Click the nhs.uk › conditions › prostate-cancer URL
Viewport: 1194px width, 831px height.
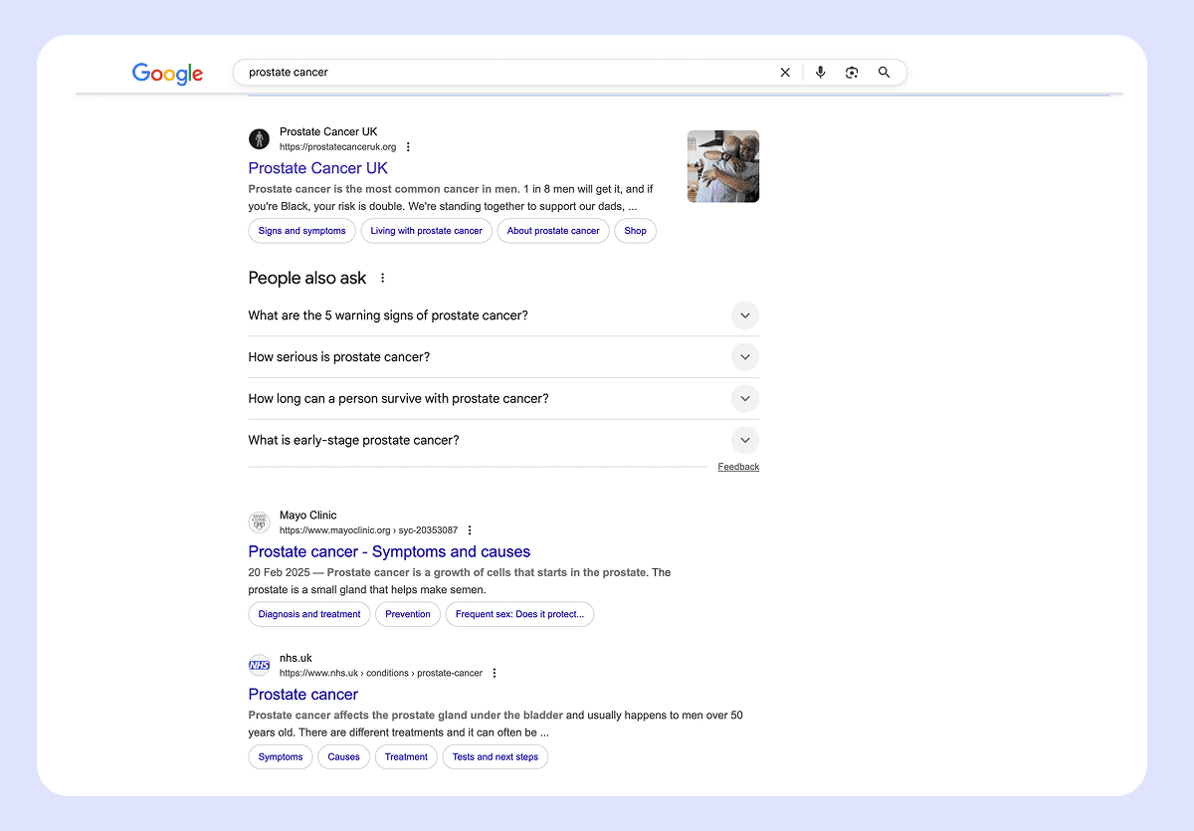381,673
